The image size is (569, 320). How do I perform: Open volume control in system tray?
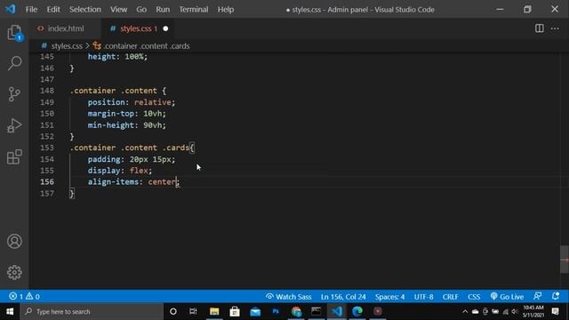point(515,311)
